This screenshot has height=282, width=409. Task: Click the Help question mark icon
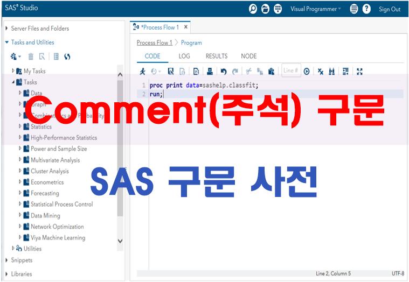pos(366,9)
